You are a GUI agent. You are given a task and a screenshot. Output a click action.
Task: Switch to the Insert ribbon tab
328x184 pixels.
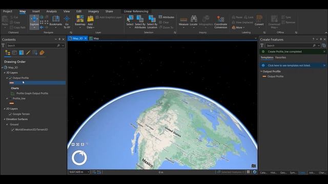click(x=36, y=11)
